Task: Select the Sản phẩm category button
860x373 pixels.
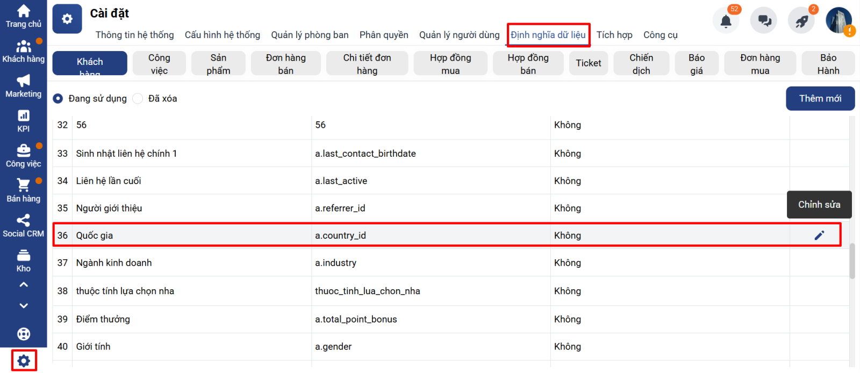Action: [x=218, y=63]
